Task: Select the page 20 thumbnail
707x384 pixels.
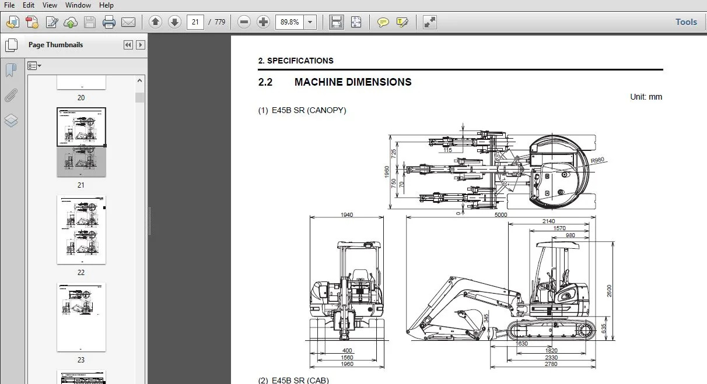Action: pos(81,82)
